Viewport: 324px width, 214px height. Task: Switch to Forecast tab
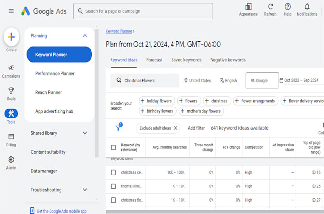(x=154, y=60)
